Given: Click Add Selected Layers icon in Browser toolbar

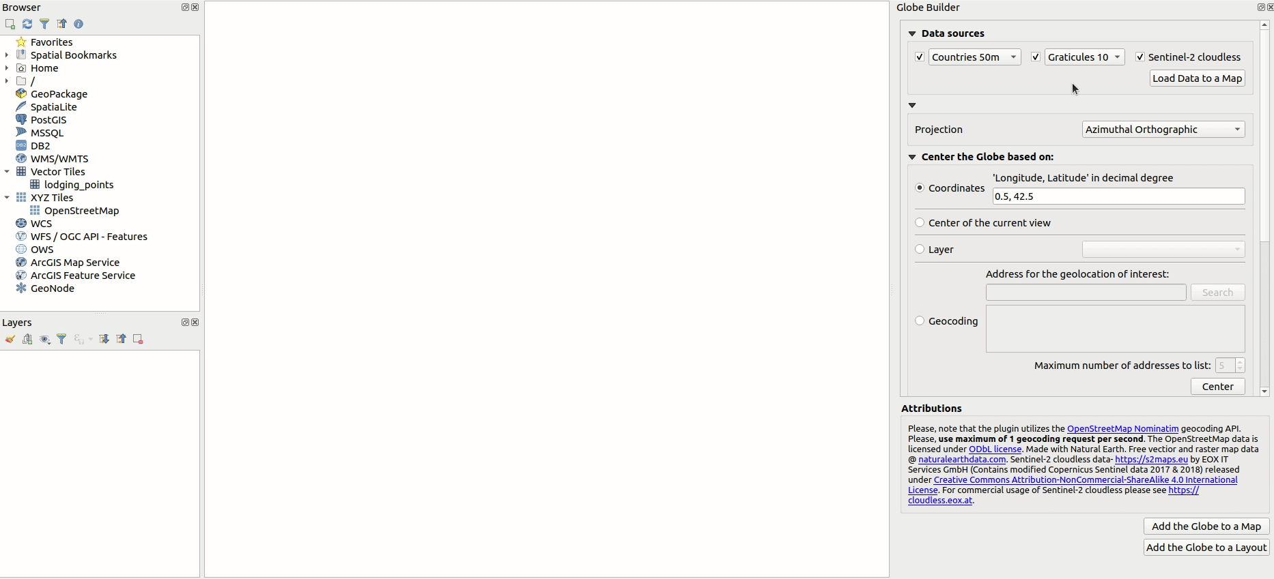Looking at the screenshot, I should 10,24.
